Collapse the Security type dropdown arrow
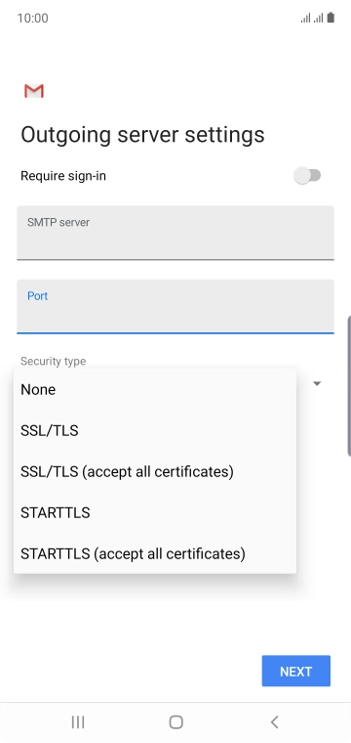The image size is (351, 743). coord(317,383)
